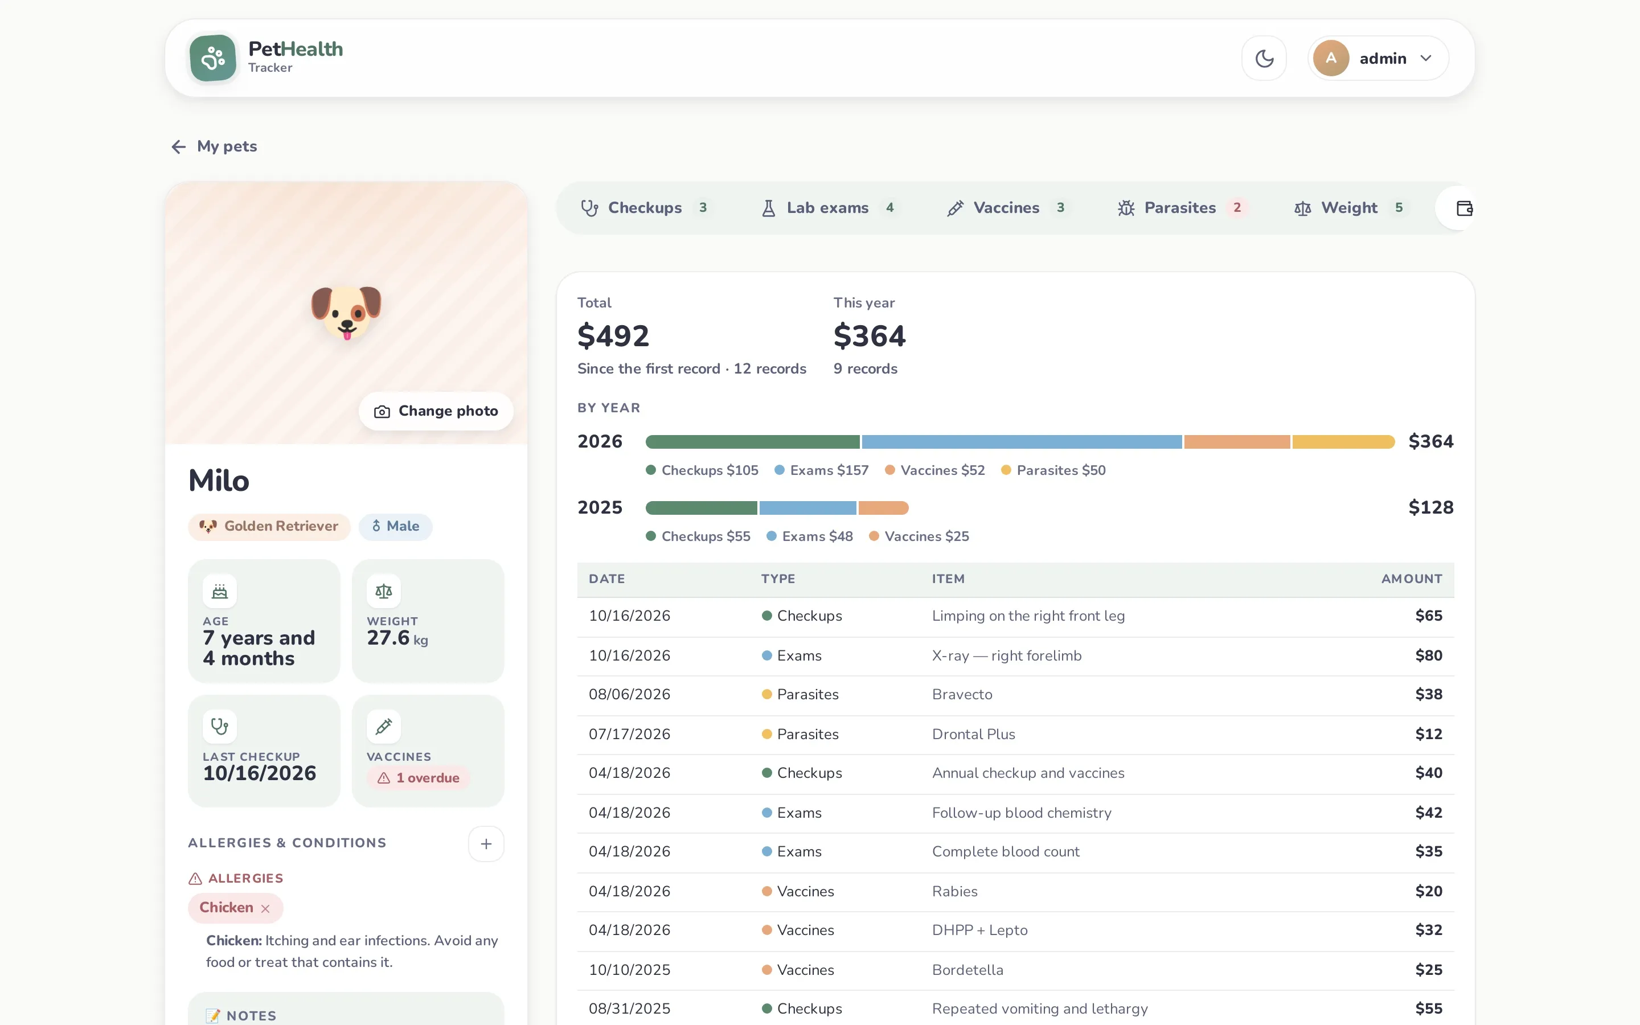Click the flask icon on Lab exams tab
Viewport: 1640px width, 1025px height.
click(769, 208)
